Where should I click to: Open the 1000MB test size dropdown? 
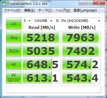(43, 21)
